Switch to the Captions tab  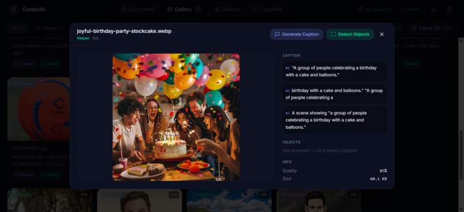coord(267,9)
